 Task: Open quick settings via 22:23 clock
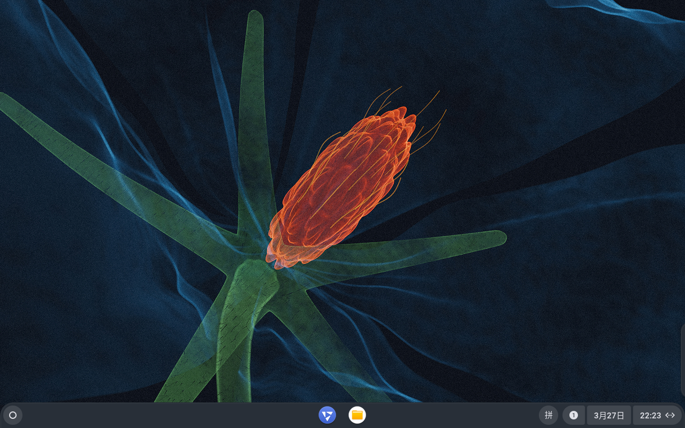pos(650,415)
